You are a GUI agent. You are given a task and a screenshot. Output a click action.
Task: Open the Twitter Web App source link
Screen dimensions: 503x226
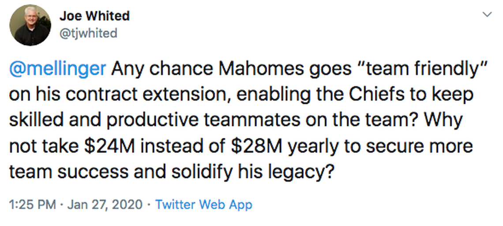[204, 205]
